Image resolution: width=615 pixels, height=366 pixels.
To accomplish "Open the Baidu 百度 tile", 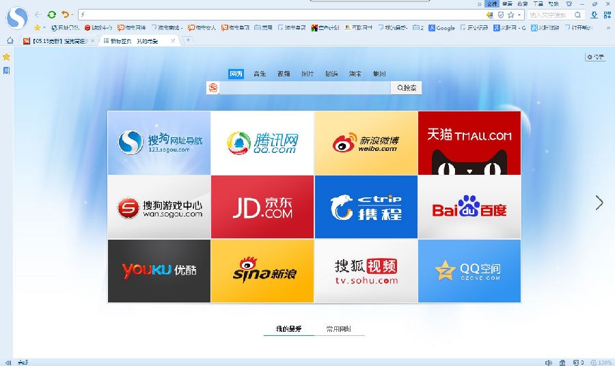I will click(x=469, y=207).
